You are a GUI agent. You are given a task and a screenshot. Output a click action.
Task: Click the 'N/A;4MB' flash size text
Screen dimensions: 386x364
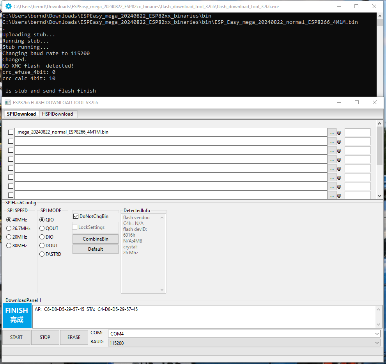click(133, 241)
